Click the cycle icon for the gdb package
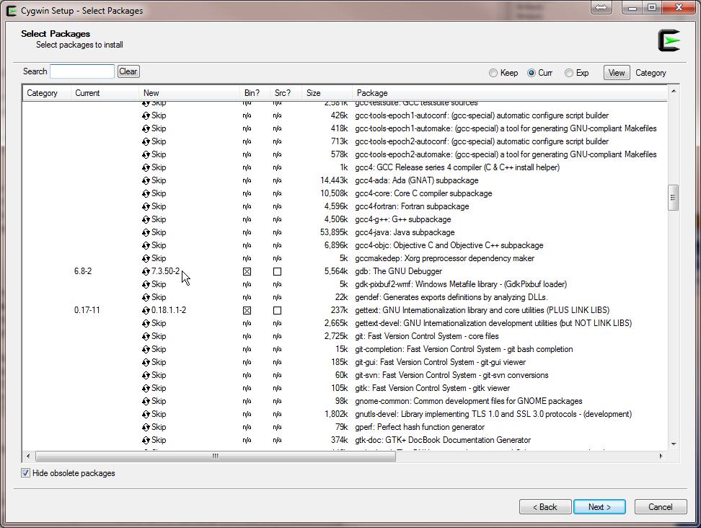 click(x=146, y=271)
